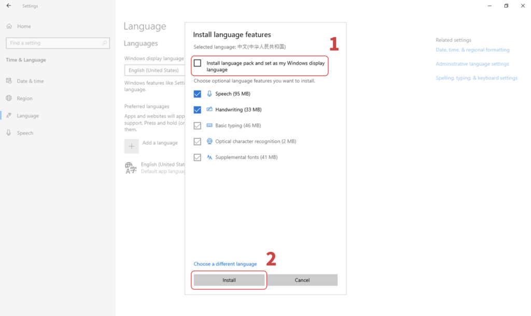Toggle the Basic typing (46 MB) checkbox
This screenshot has width=531, height=316.
198,126
